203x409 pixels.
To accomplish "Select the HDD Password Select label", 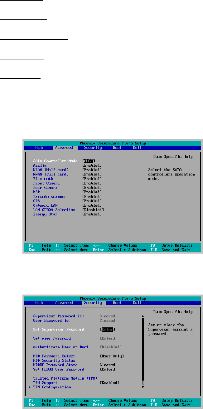I will (54, 356).
